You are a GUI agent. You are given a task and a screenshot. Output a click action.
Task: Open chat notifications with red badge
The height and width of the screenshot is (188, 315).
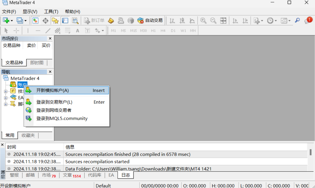click(308, 21)
